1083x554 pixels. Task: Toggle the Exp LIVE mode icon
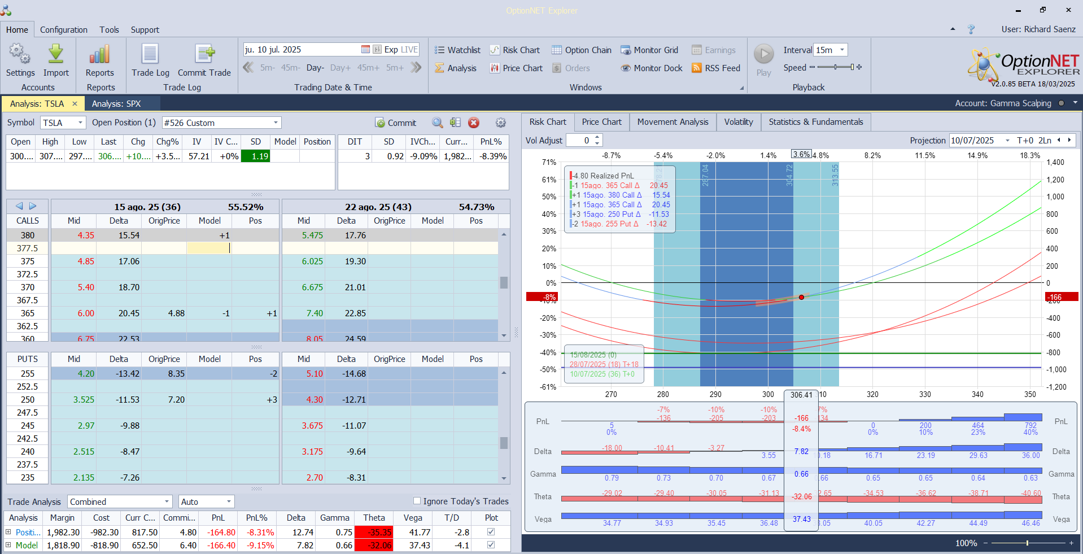pos(378,50)
